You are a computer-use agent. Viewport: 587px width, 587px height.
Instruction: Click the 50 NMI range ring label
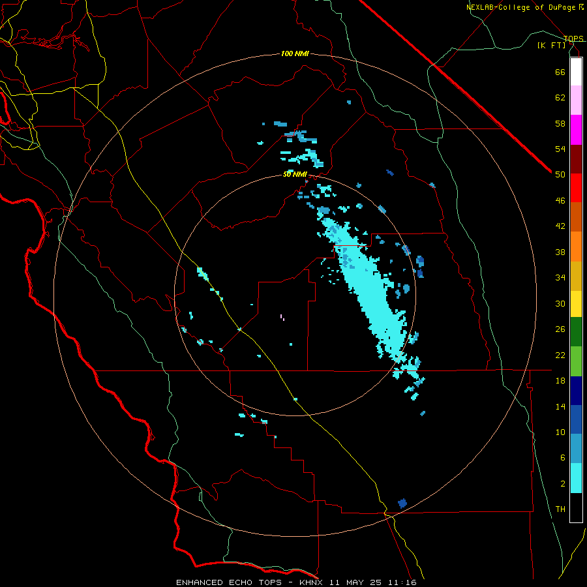pos(295,174)
